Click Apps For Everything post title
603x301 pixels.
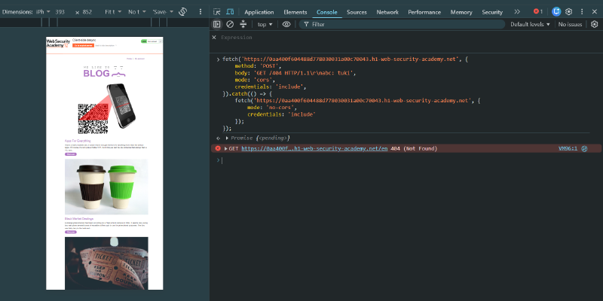point(78,141)
